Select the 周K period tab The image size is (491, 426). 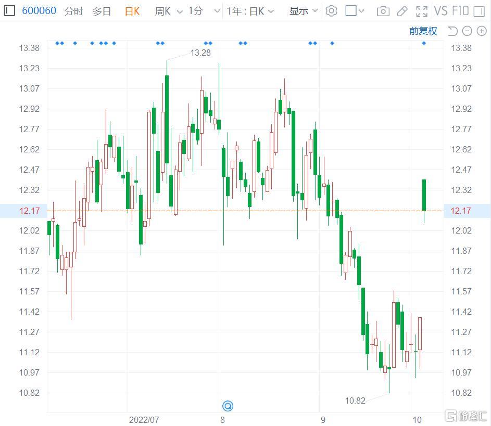pos(162,11)
